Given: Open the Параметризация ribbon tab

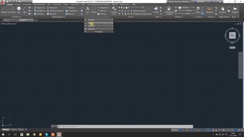Looking at the screenshot, I should point(39,5).
